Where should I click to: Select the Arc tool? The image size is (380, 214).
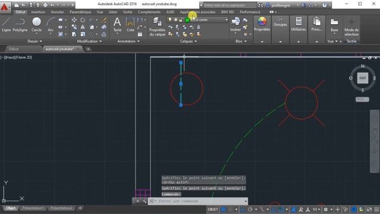click(x=50, y=25)
